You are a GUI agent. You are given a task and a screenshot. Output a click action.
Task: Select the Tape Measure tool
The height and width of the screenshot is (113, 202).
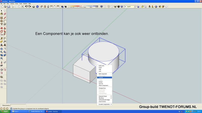(2, 38)
